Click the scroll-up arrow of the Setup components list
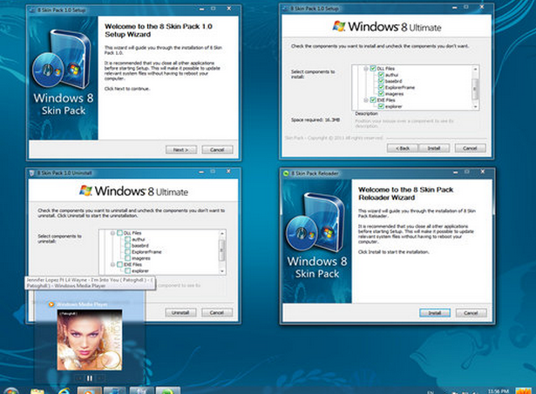Viewport: 536px width, 394px height. pyautogui.click(x=475, y=69)
